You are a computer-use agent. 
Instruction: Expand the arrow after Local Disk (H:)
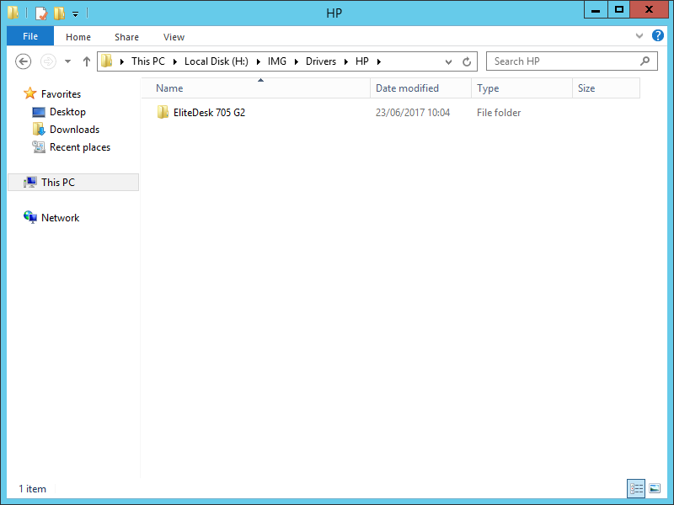click(259, 61)
